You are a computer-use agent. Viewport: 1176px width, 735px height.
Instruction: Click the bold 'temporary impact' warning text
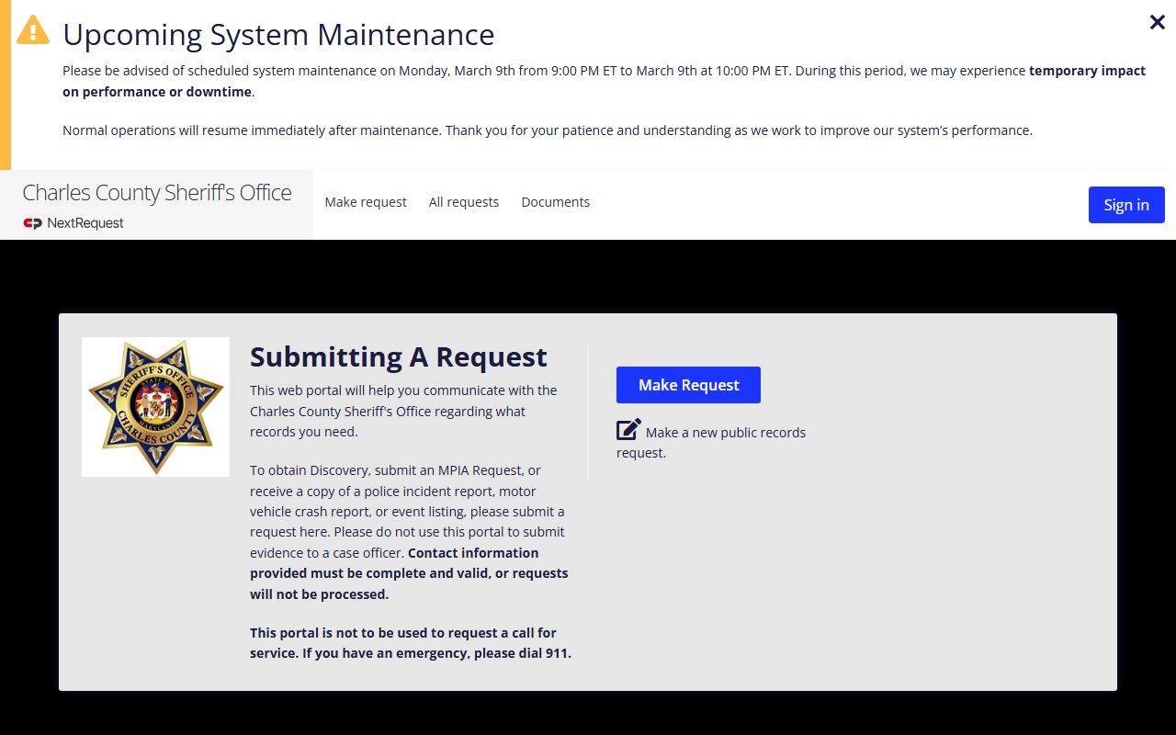click(1087, 71)
